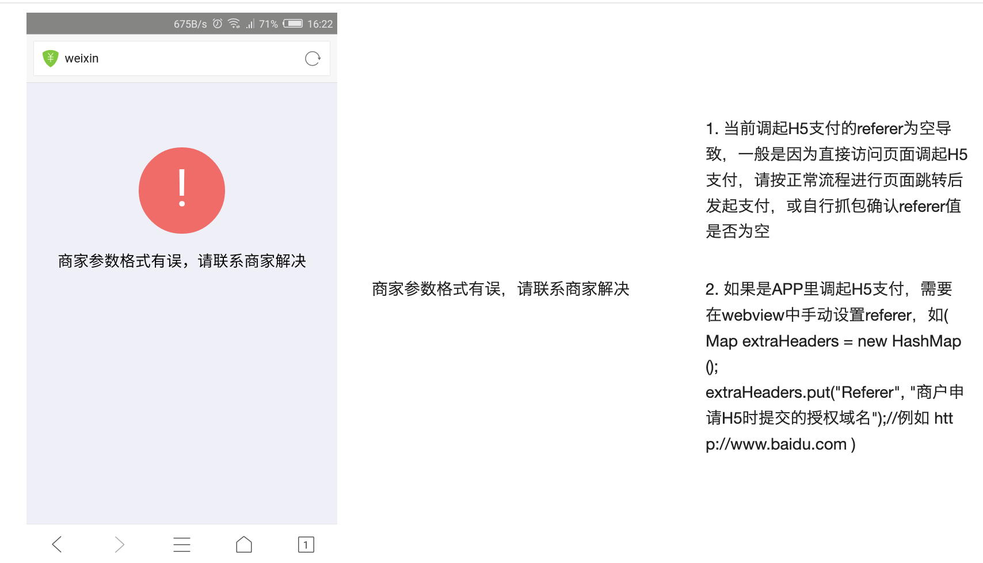The width and height of the screenshot is (983, 563).
Task: Click the weixin address bar
Action: (x=182, y=58)
